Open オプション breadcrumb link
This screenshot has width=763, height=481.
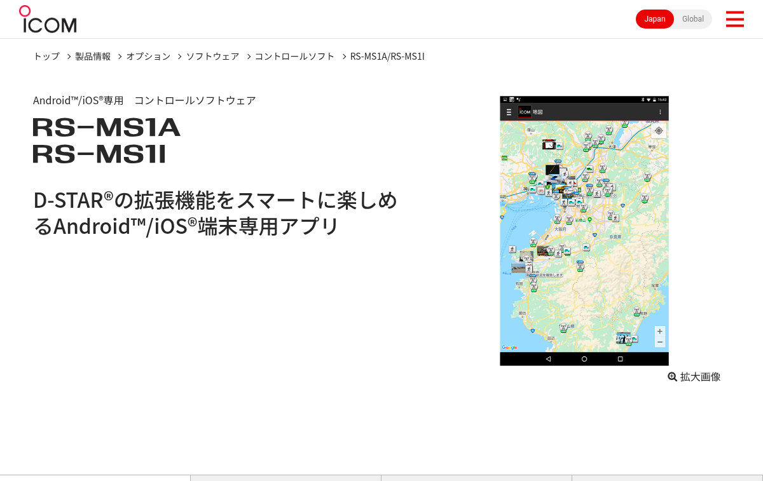click(x=148, y=56)
